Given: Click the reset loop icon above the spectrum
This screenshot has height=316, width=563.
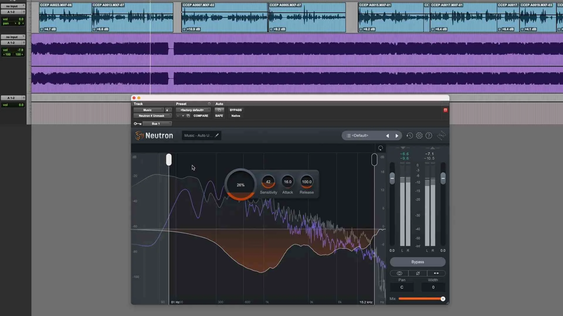Looking at the screenshot, I should (x=380, y=148).
